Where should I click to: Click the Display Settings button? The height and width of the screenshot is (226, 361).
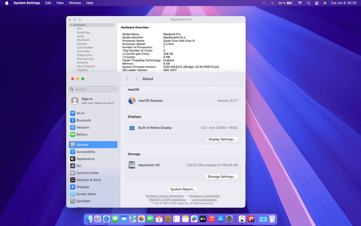[x=222, y=139]
